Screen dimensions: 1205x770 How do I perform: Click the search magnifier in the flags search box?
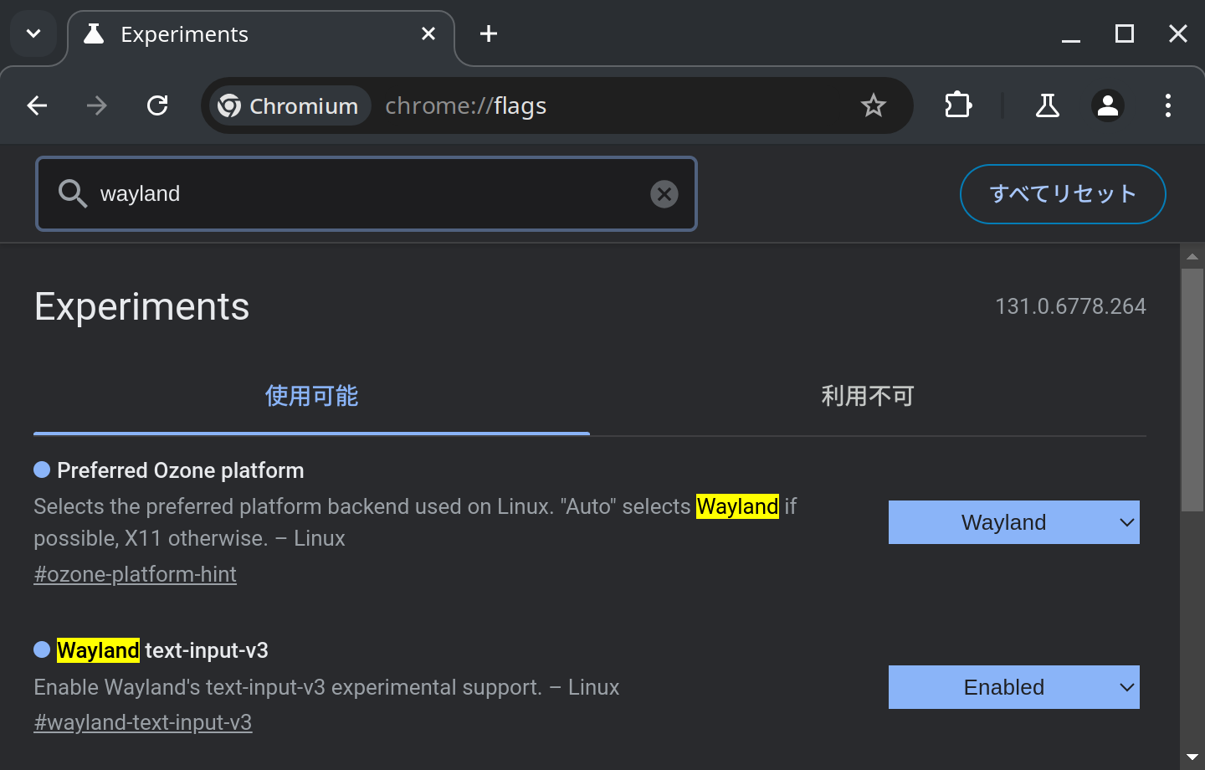(x=73, y=193)
